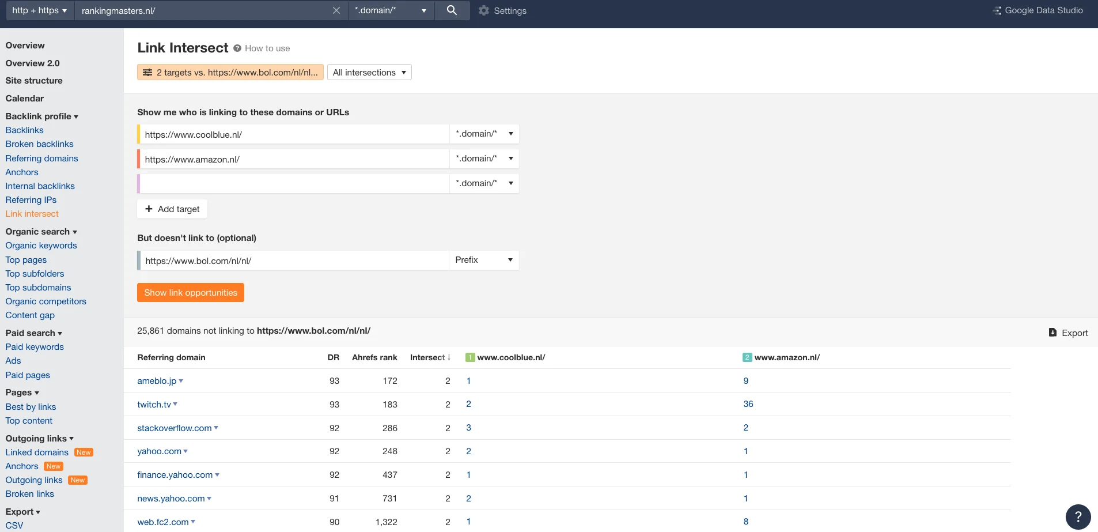Click the Add target button

[172, 209]
